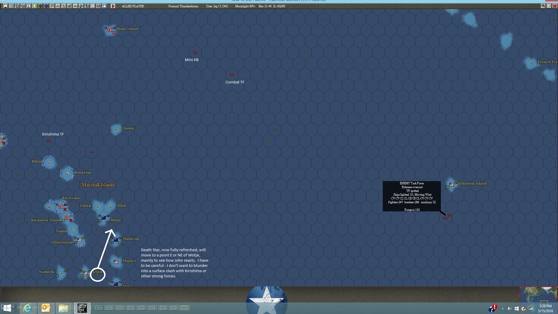The image size is (558, 314).
Task: Open Internet Explorer from the taskbar
Action: point(28,308)
